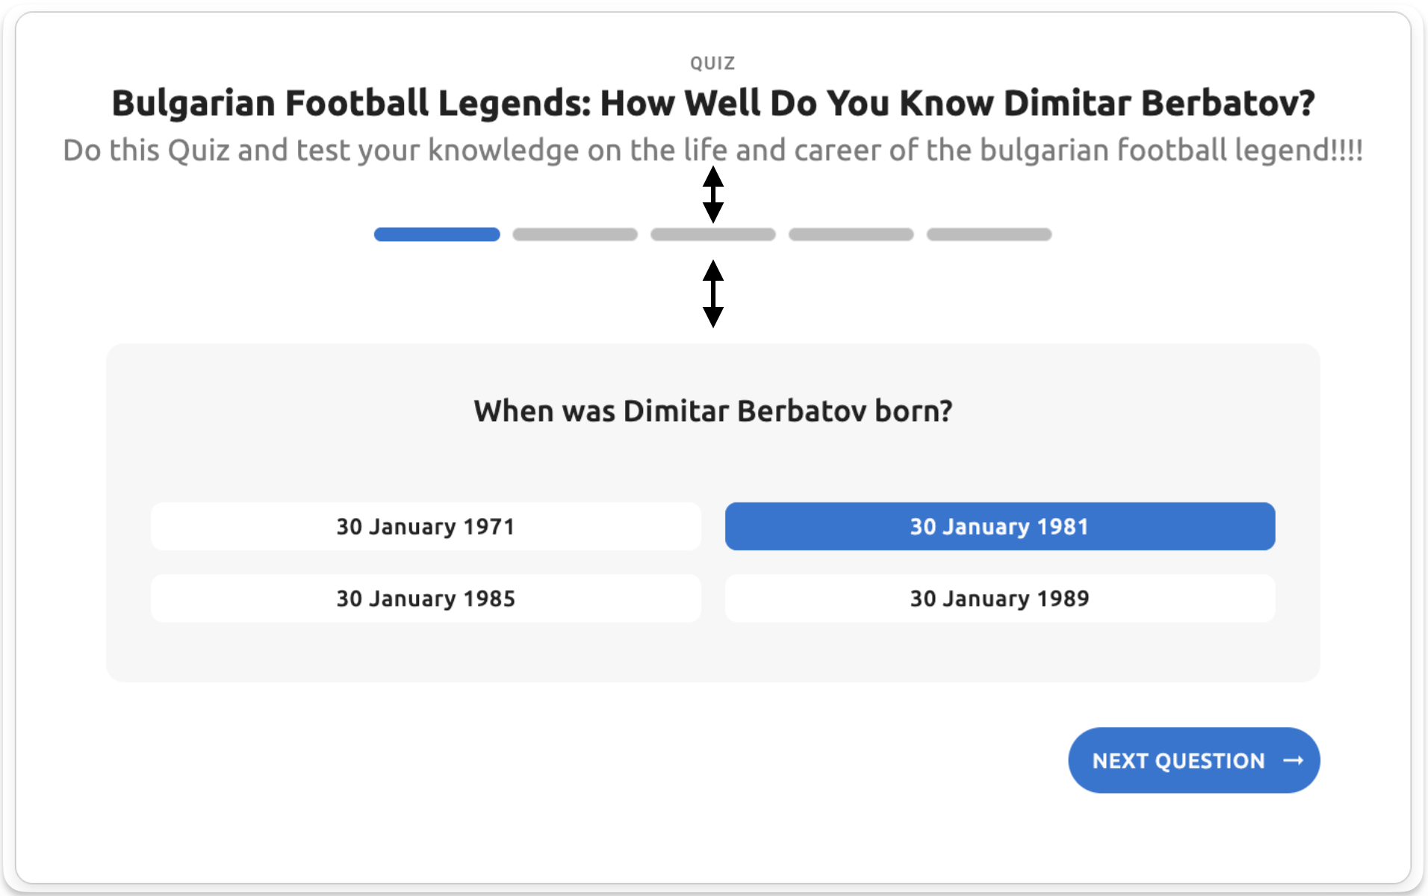Image resolution: width=1428 pixels, height=896 pixels.
Task: Select the 30 January 1989 option
Action: click(999, 598)
